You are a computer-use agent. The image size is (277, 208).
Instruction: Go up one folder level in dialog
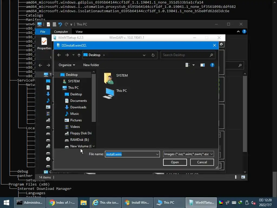pos(79,55)
